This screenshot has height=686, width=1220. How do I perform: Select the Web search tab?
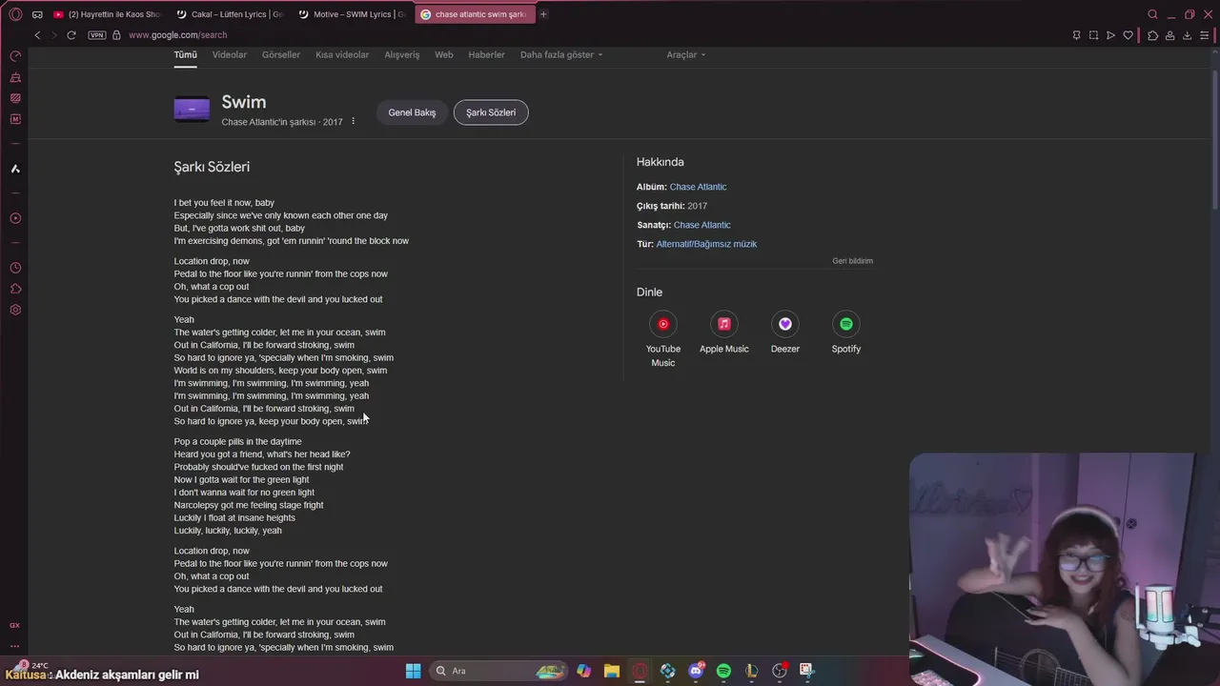pos(444,54)
